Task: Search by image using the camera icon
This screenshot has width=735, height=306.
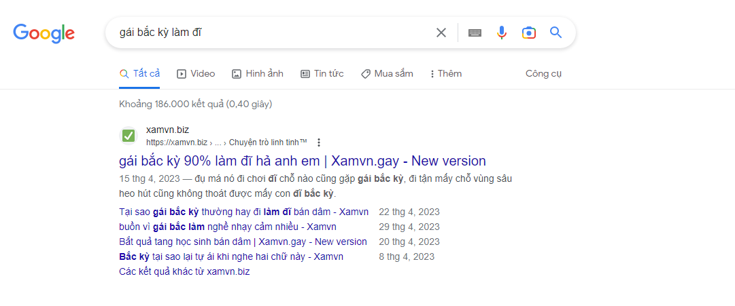Action: coord(528,33)
